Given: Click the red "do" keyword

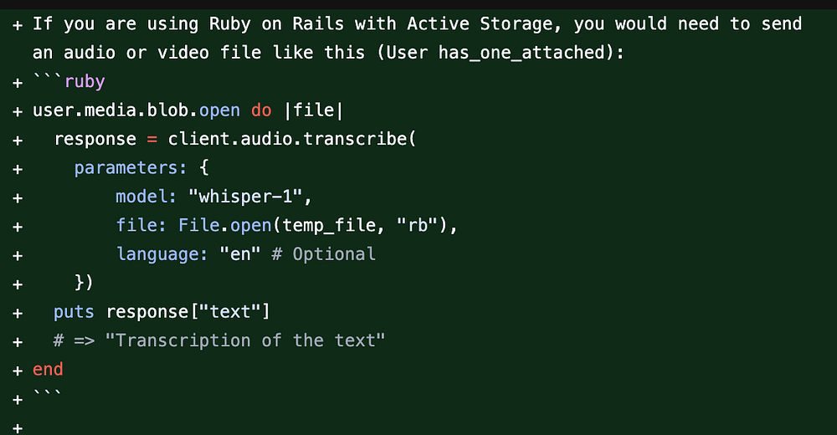Looking at the screenshot, I should pyautogui.click(x=261, y=110).
